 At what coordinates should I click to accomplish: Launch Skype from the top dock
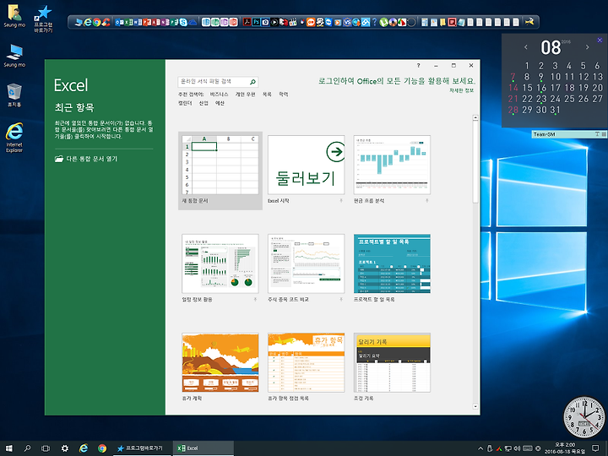pyautogui.click(x=183, y=22)
